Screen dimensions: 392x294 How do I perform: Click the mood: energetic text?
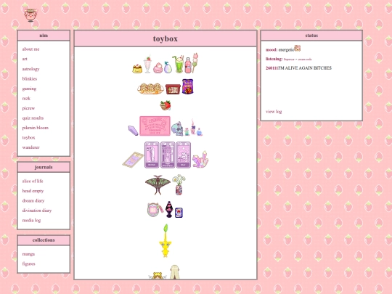(x=279, y=50)
